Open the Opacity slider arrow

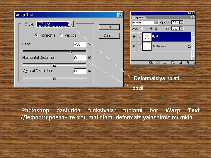click(x=181, y=22)
